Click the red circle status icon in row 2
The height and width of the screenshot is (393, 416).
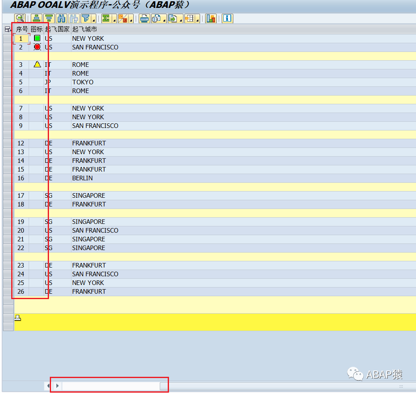point(37,47)
